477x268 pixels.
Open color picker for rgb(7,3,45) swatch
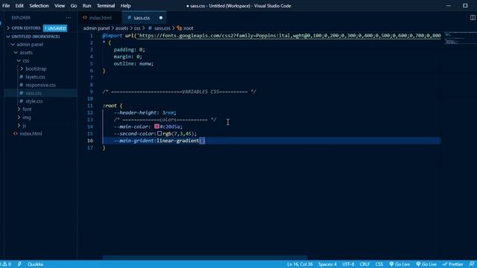(x=159, y=133)
